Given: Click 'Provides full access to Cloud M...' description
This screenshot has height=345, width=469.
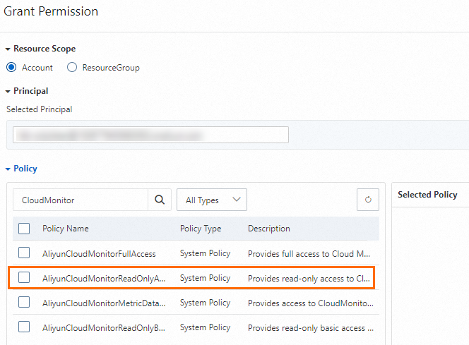Looking at the screenshot, I should tap(309, 254).
